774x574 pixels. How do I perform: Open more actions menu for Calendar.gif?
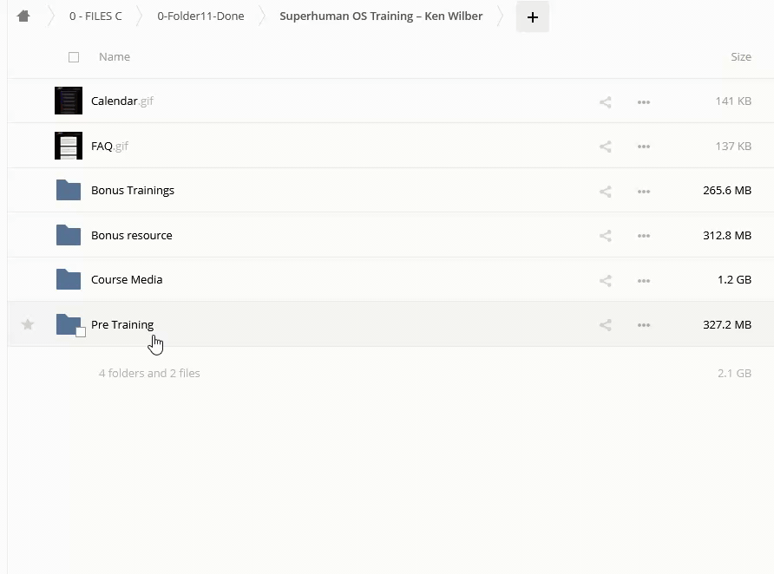(644, 101)
